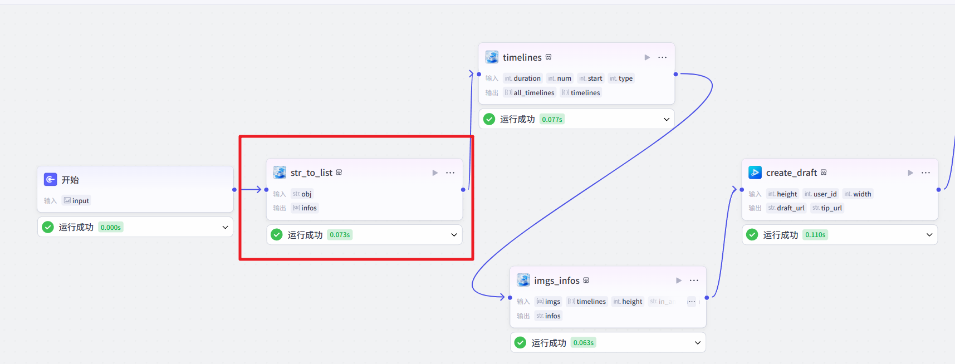Expand the 开始 node run result chevron

click(x=225, y=227)
